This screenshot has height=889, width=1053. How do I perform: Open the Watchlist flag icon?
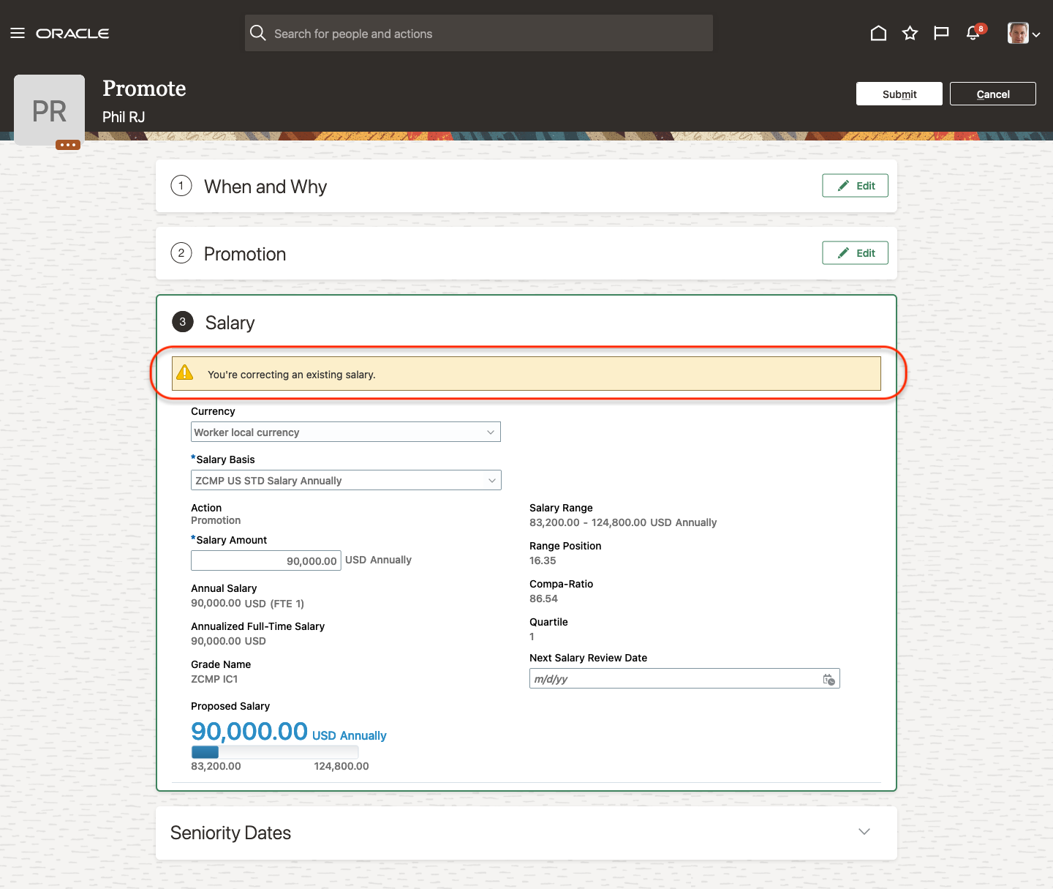pos(941,33)
